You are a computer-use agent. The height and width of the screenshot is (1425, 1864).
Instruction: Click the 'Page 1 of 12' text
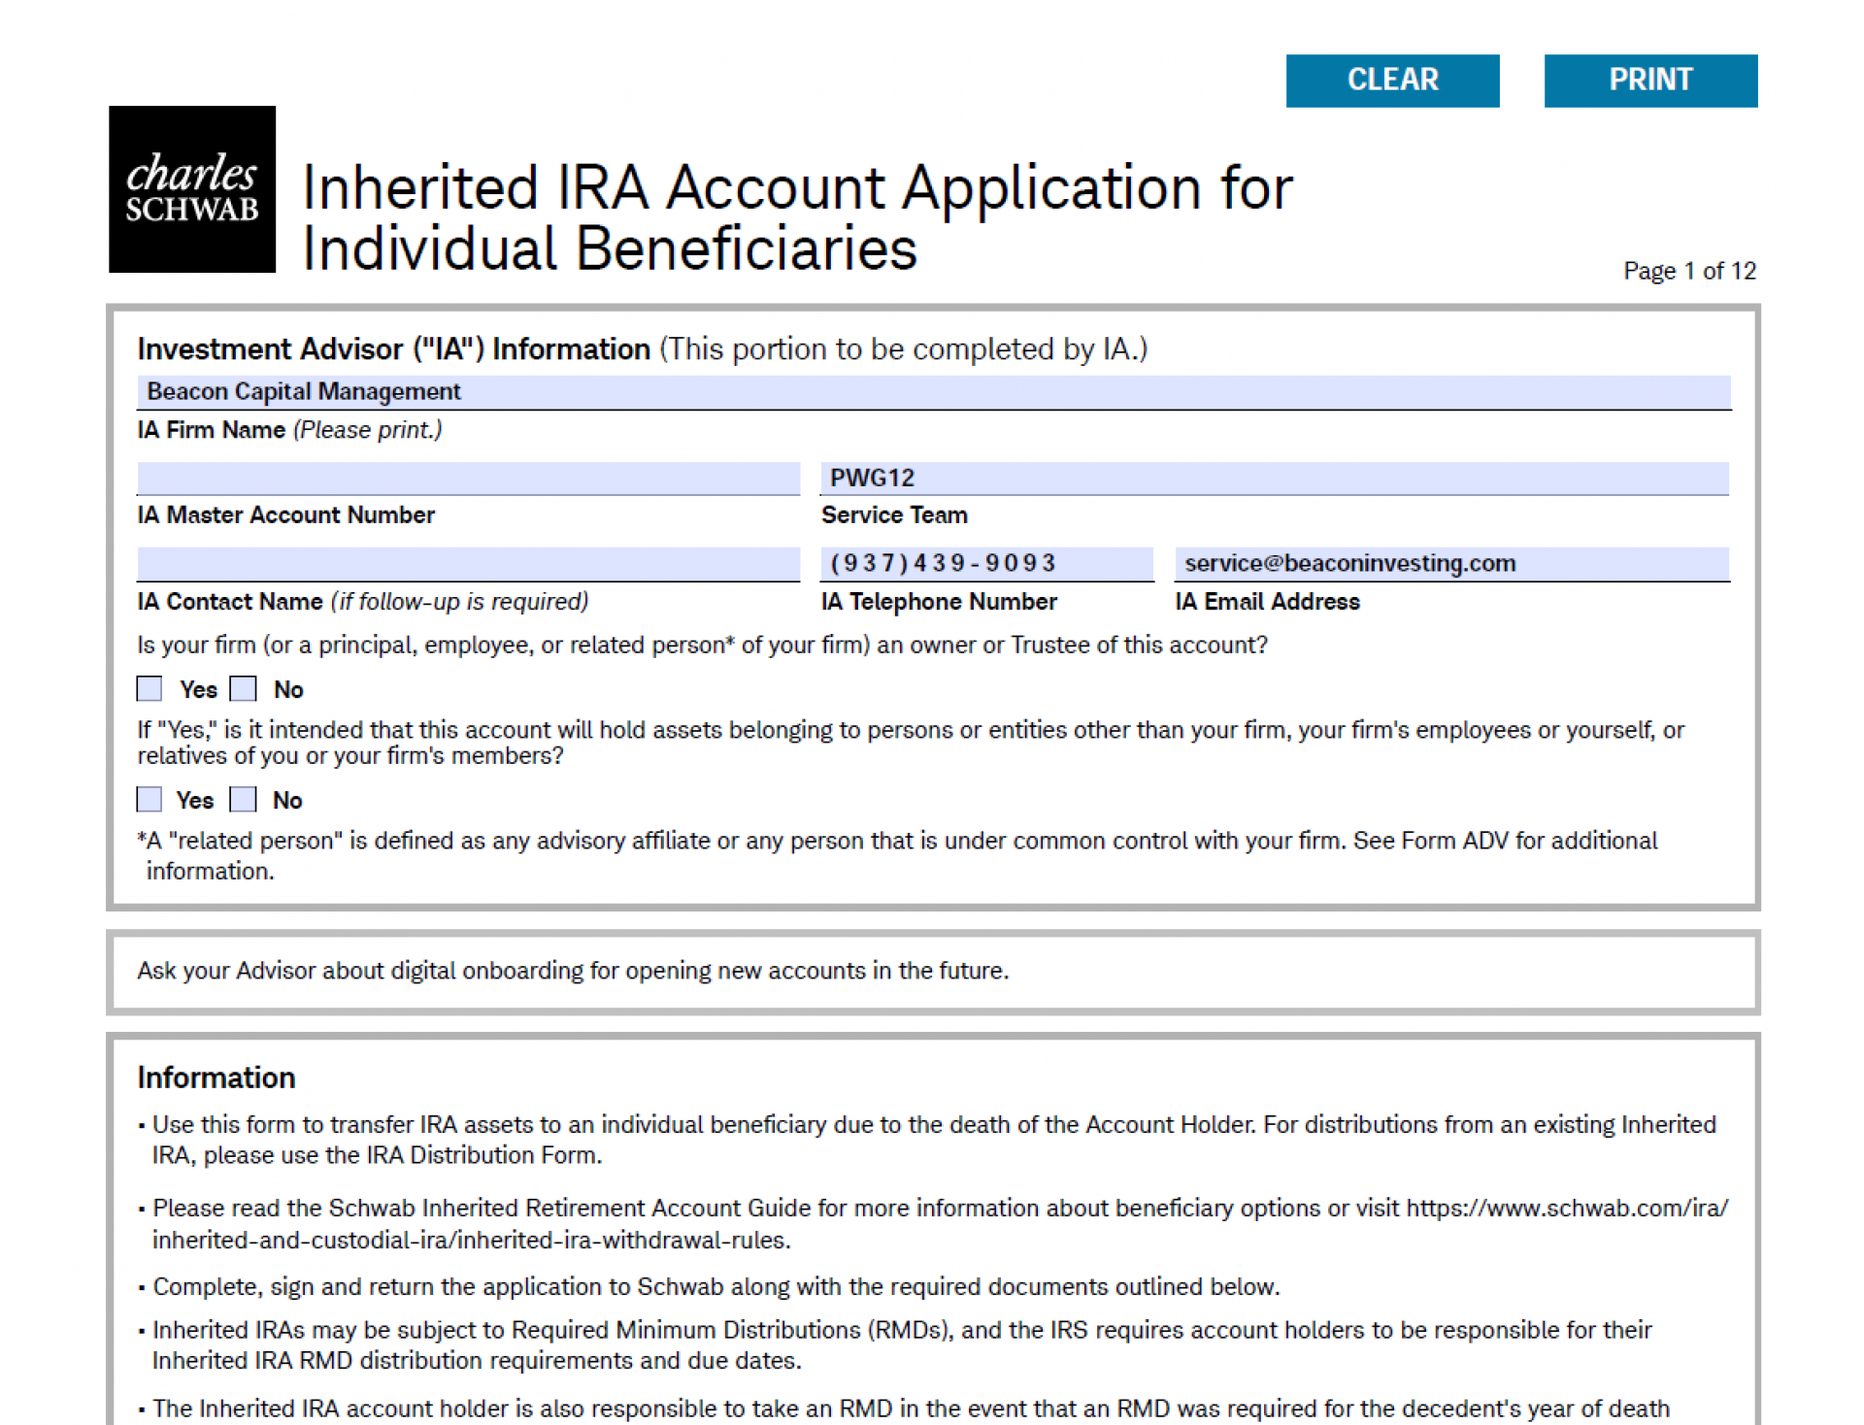[x=1689, y=271]
